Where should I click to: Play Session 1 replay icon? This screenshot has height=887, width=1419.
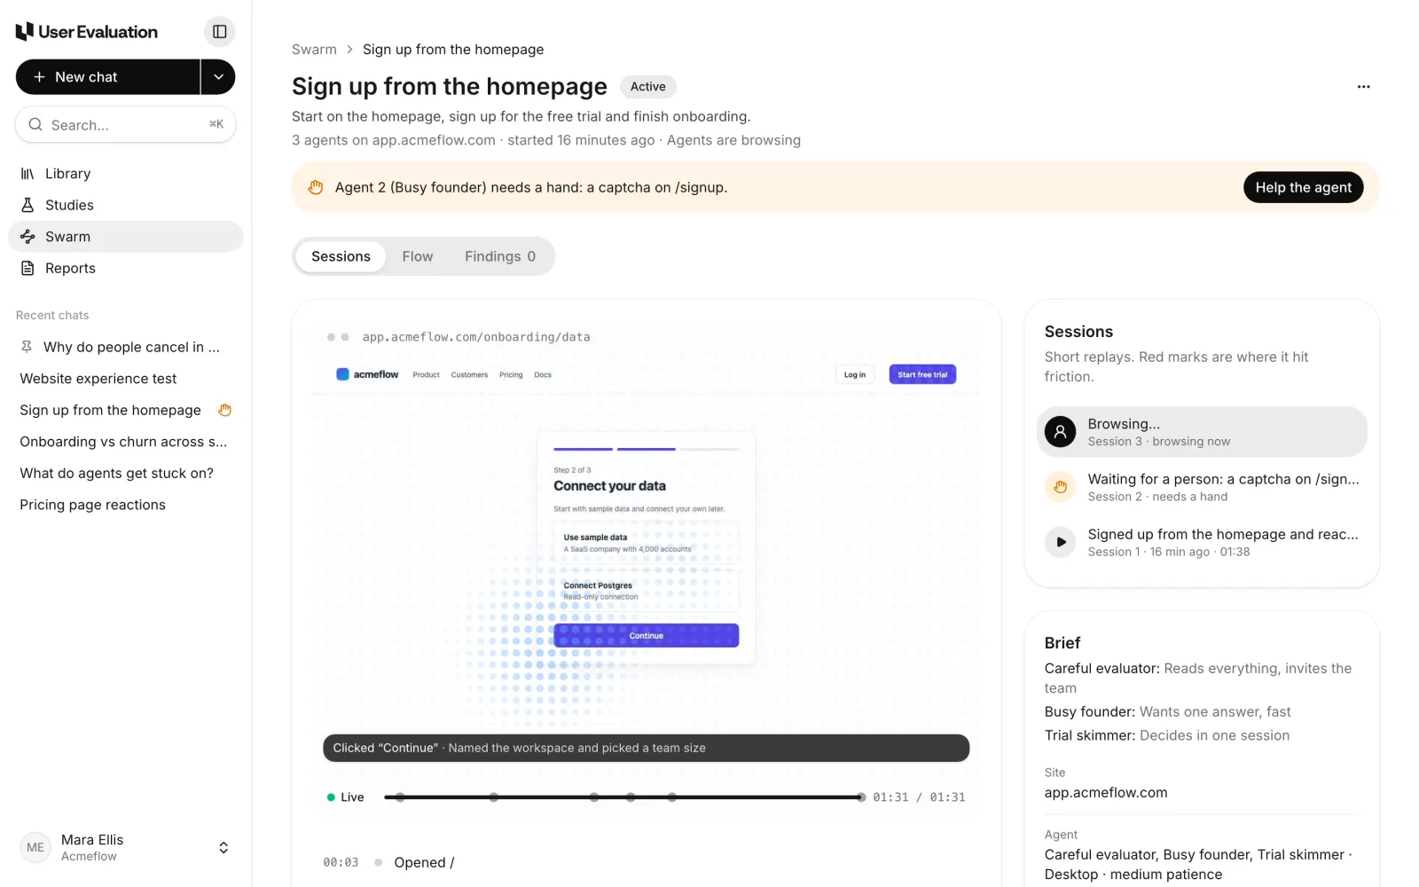tap(1060, 542)
